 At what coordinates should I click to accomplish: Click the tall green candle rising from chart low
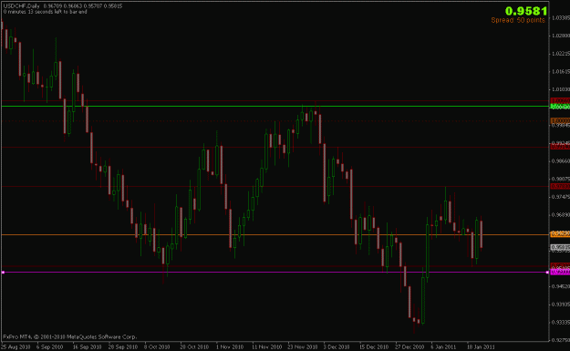point(423,300)
